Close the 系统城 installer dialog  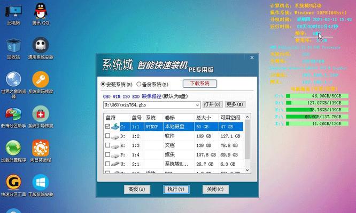tap(252, 58)
